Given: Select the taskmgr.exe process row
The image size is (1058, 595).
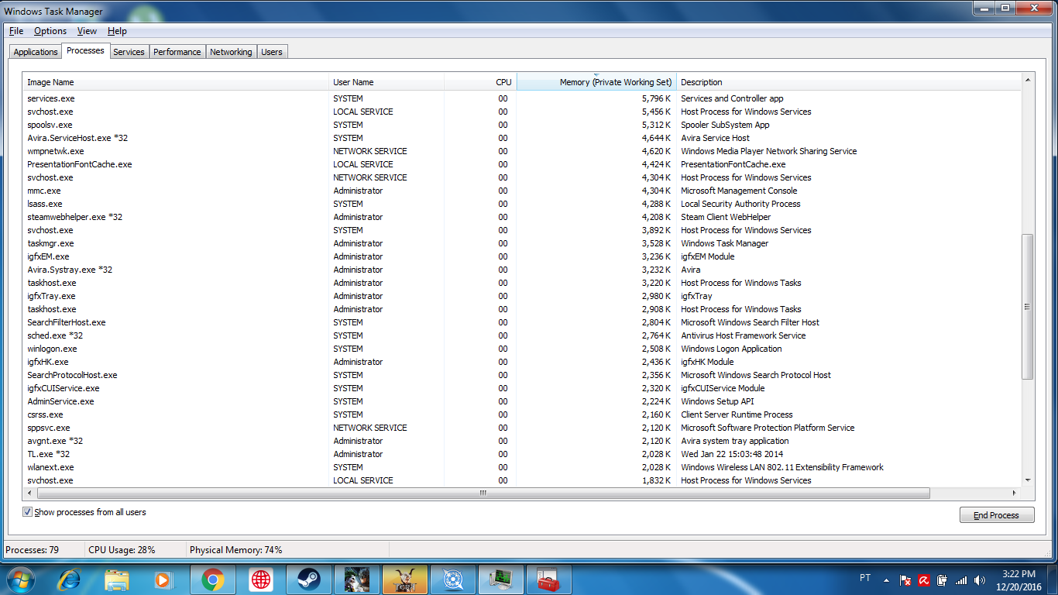Looking at the screenshot, I should (523, 243).
